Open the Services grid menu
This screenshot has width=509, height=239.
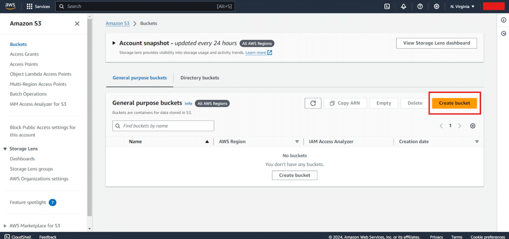coord(38,6)
